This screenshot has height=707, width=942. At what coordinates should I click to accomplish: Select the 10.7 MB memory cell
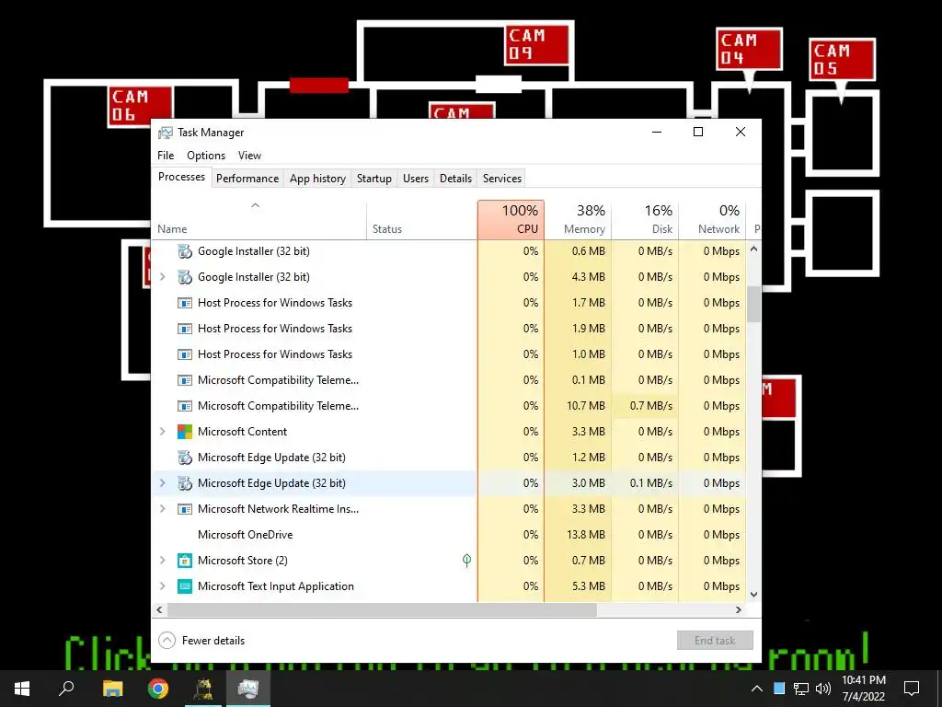(578, 406)
